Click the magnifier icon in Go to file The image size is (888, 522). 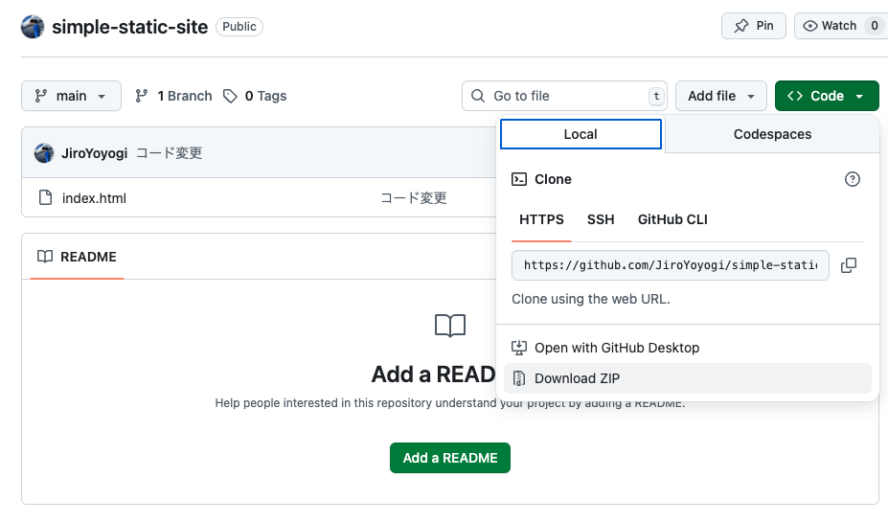478,96
